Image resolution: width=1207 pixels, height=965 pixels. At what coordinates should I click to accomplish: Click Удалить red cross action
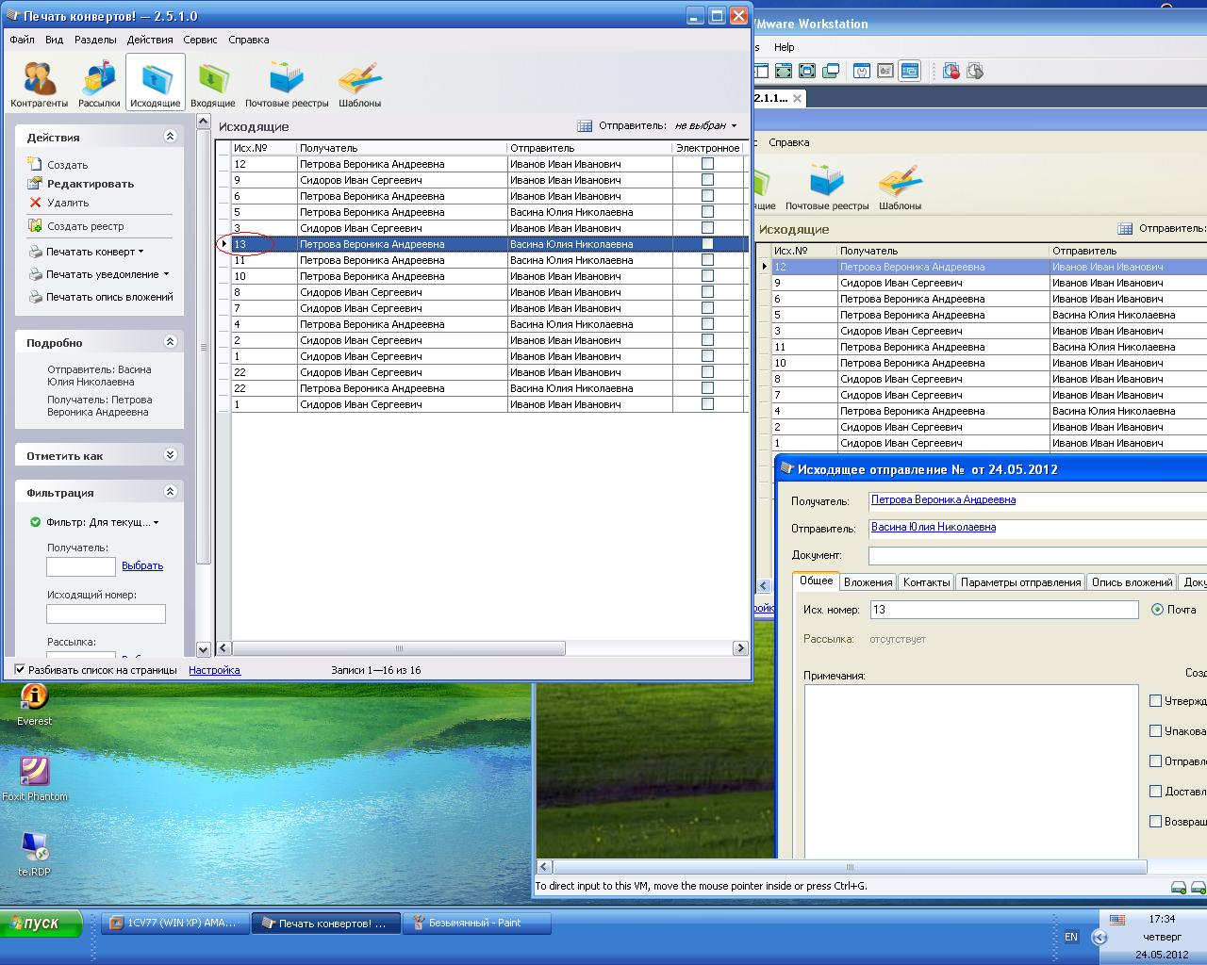[x=35, y=203]
